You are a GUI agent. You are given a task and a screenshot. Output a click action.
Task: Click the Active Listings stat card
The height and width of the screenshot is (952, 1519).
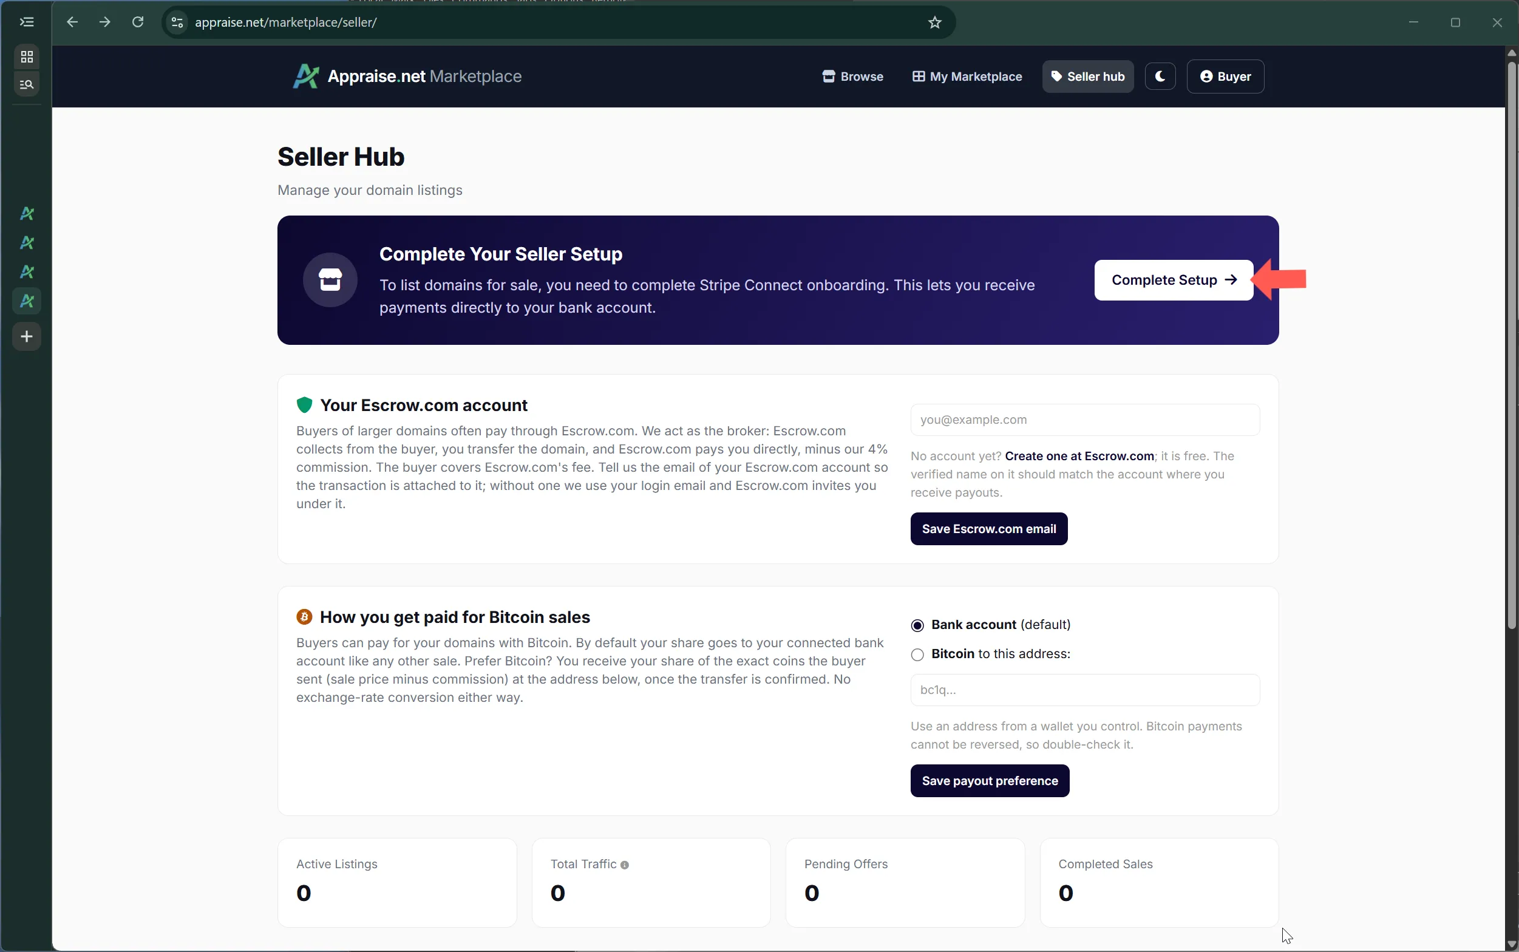pyautogui.click(x=396, y=883)
